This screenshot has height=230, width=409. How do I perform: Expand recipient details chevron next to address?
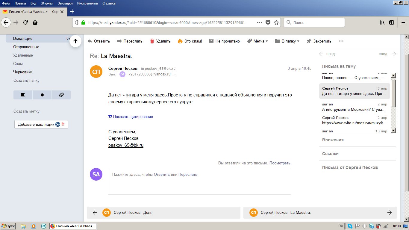click(175, 75)
